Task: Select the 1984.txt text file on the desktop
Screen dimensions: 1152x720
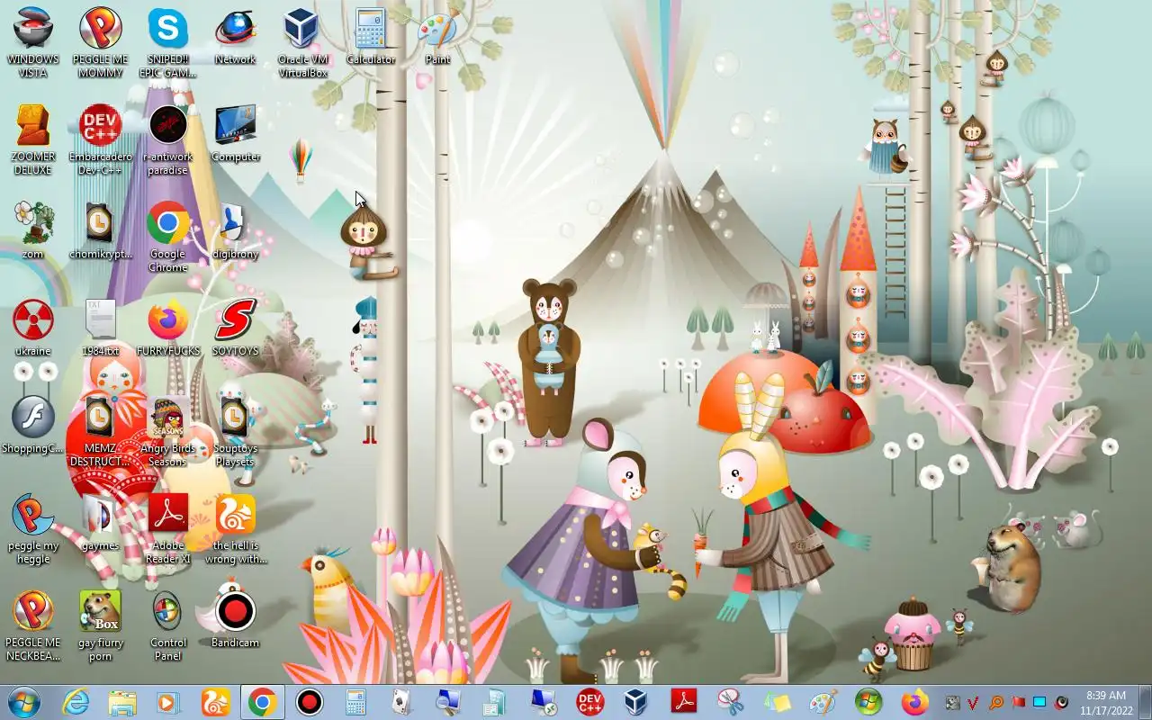Action: coord(101,328)
